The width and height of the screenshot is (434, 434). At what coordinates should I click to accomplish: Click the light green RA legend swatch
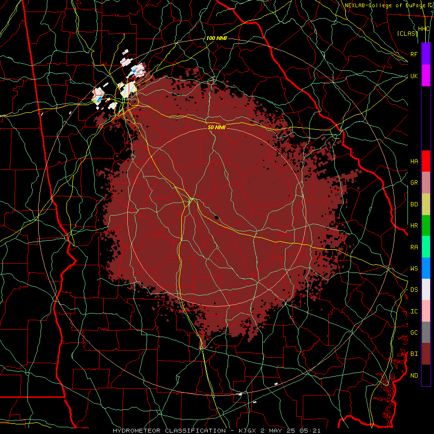click(x=426, y=247)
